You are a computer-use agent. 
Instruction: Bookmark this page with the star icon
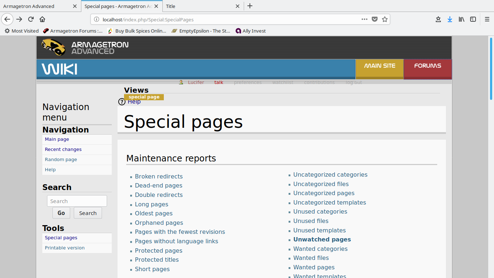385,19
